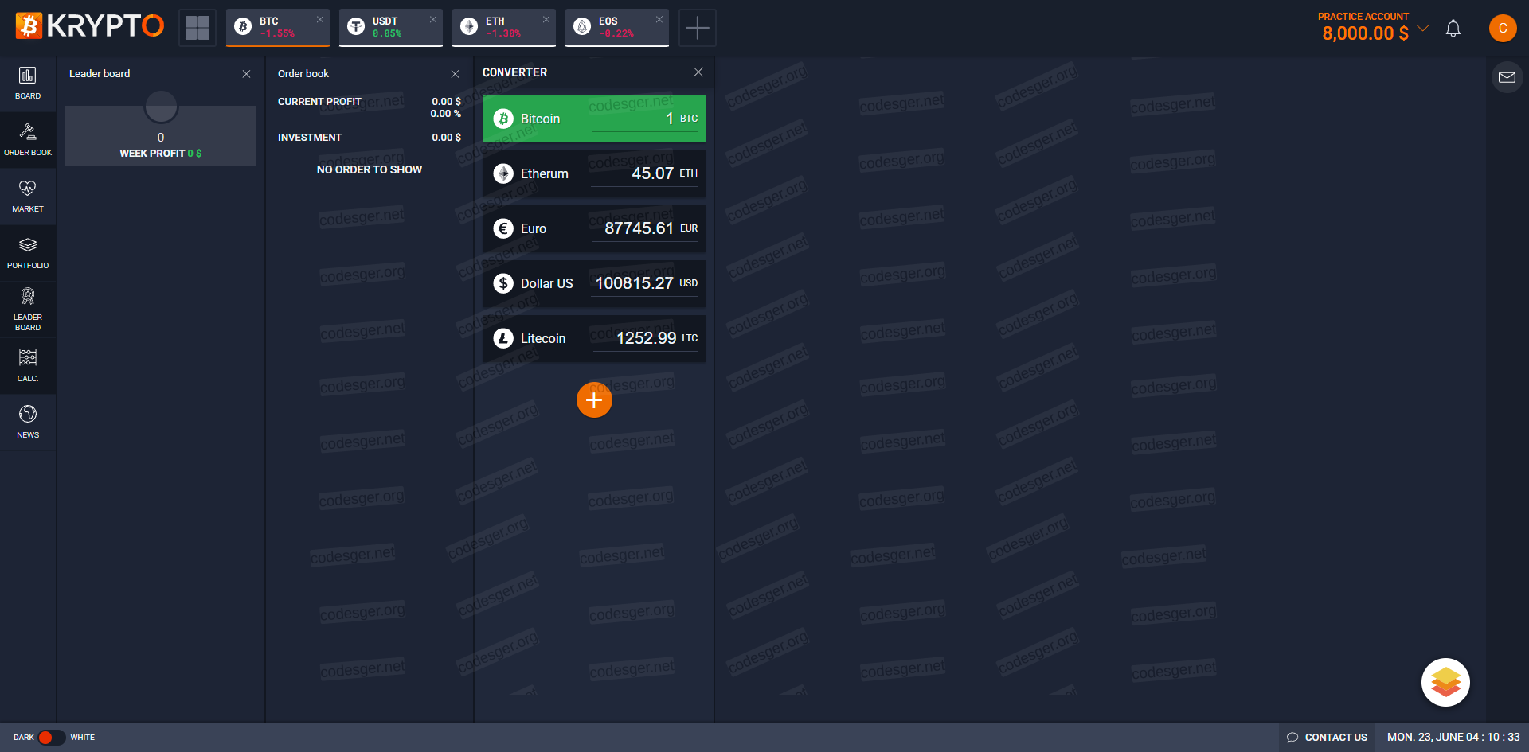1529x752 pixels.
Task: Open News in the sidebar
Action: 28,423
